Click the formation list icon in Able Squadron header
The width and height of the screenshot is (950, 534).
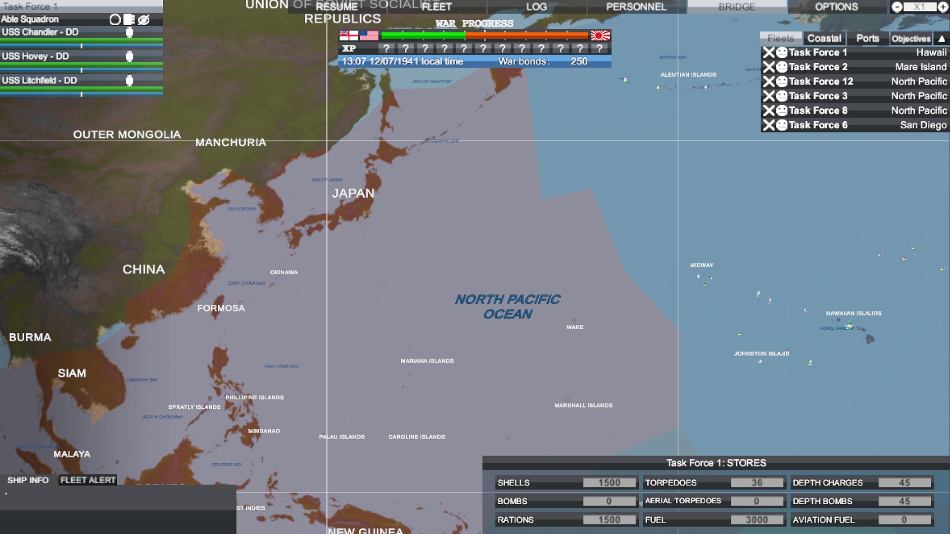(x=130, y=19)
